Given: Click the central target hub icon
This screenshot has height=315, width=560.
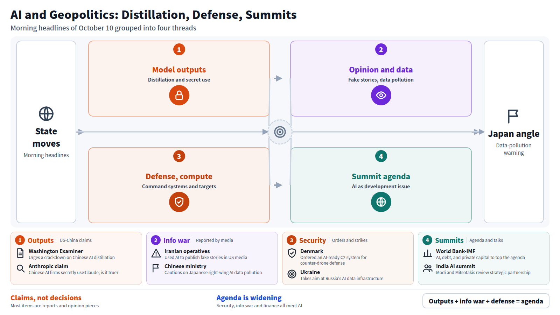Looking at the screenshot, I should (280, 132).
